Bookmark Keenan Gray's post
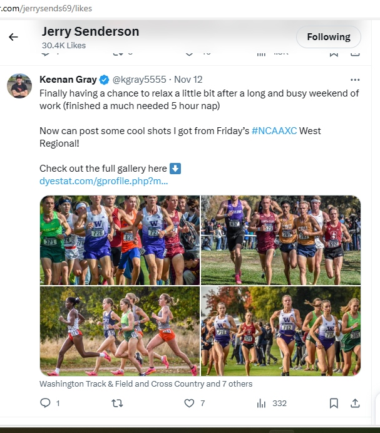 point(334,404)
